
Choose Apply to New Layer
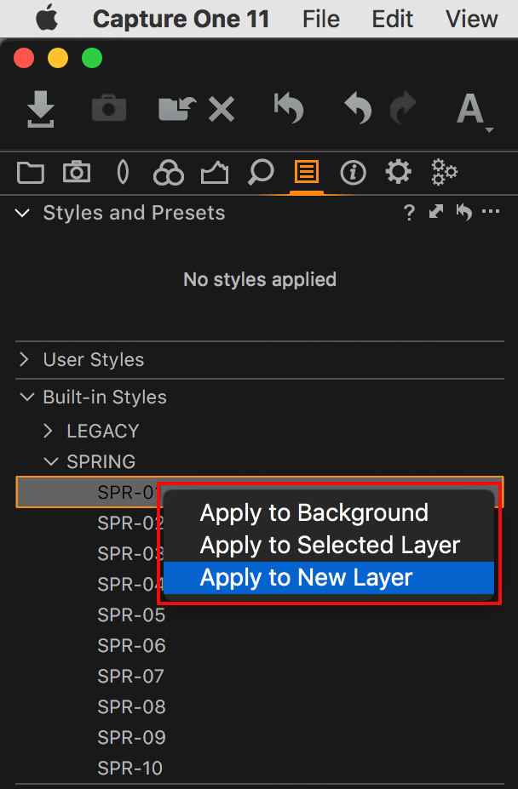coord(329,578)
